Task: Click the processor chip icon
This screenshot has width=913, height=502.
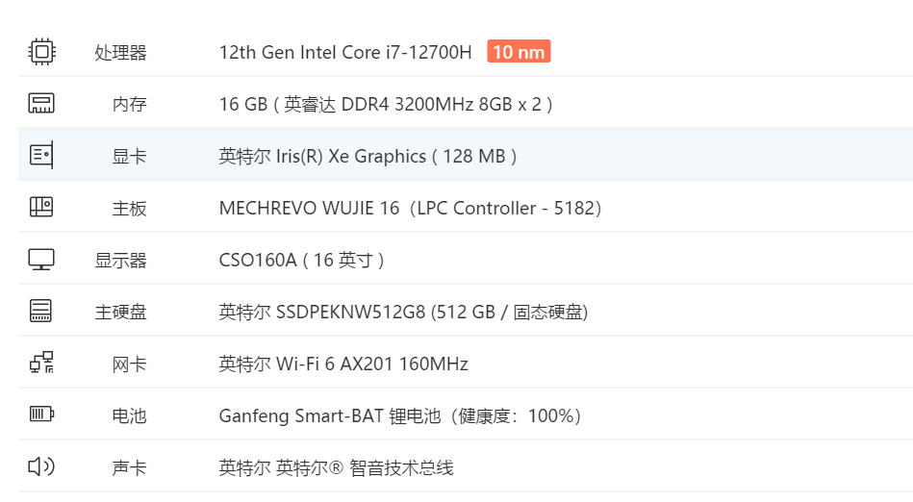Action: pos(41,52)
